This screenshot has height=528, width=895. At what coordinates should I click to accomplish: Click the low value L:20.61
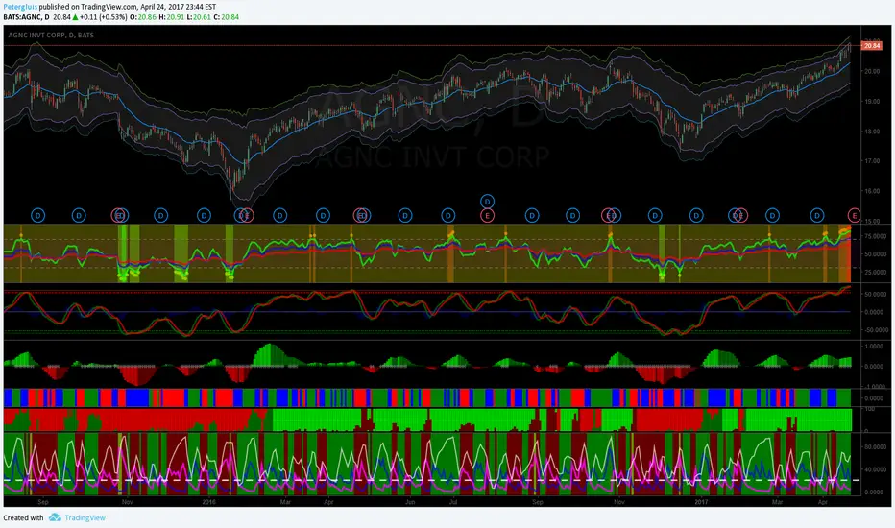(198, 17)
